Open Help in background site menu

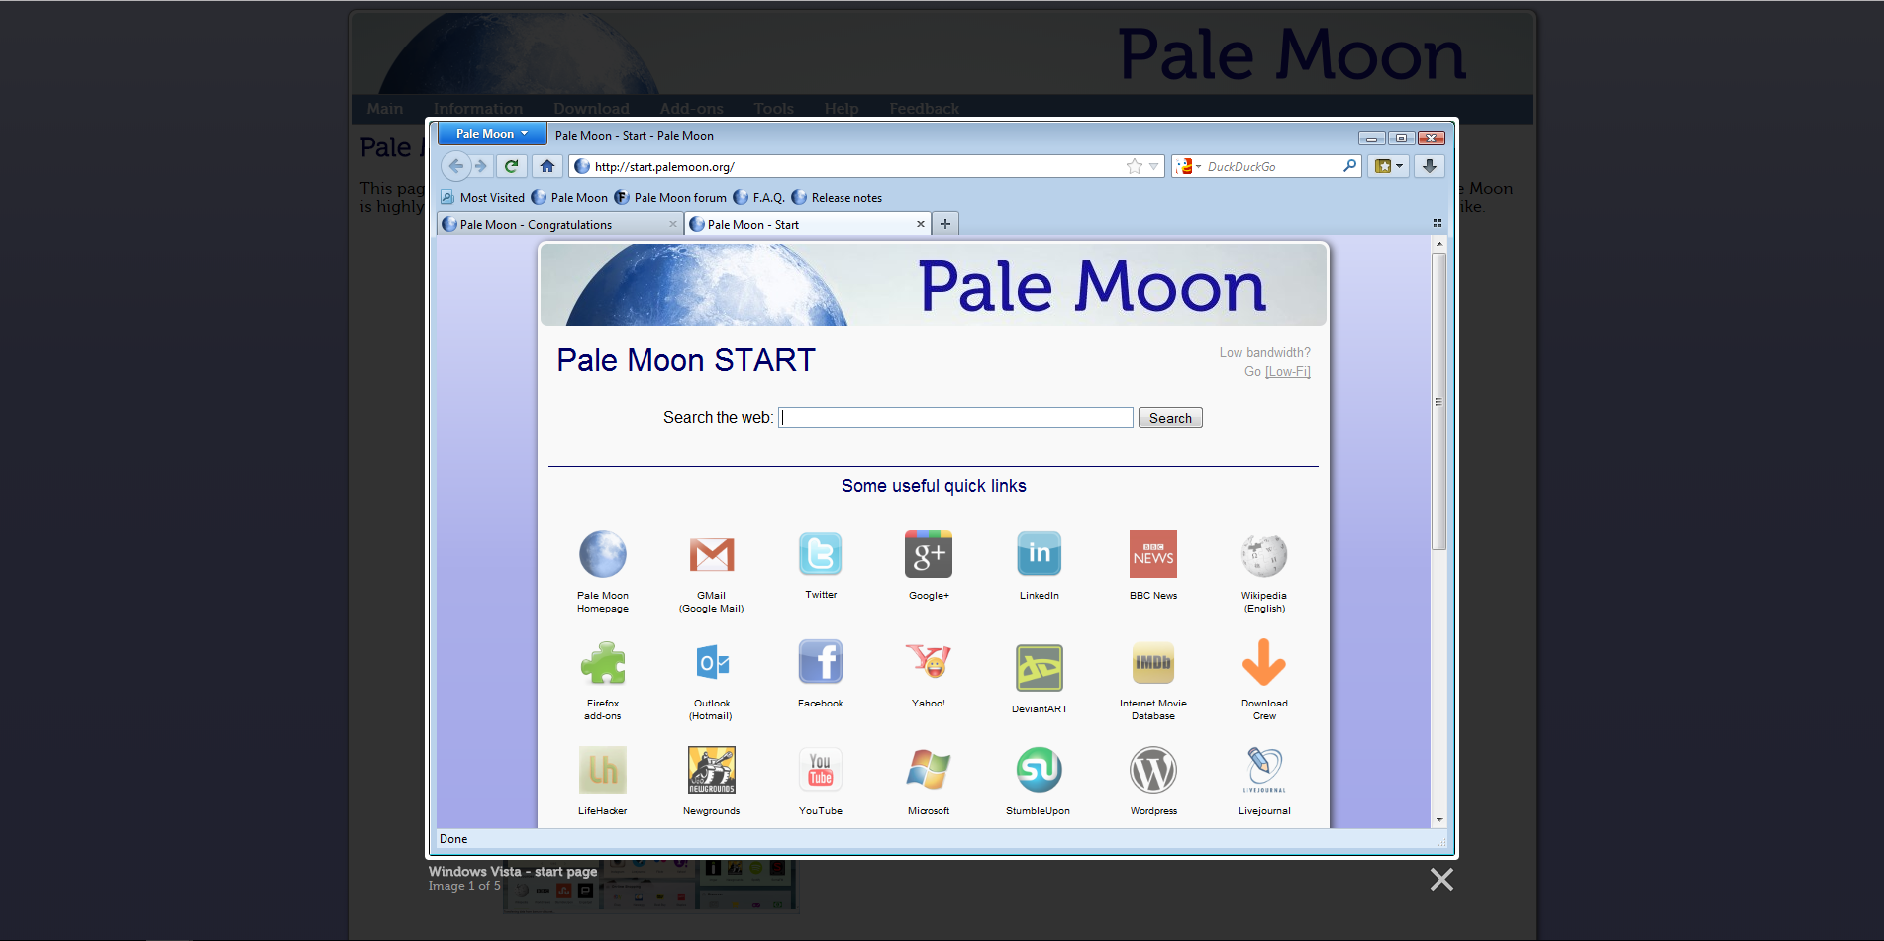[x=842, y=109]
